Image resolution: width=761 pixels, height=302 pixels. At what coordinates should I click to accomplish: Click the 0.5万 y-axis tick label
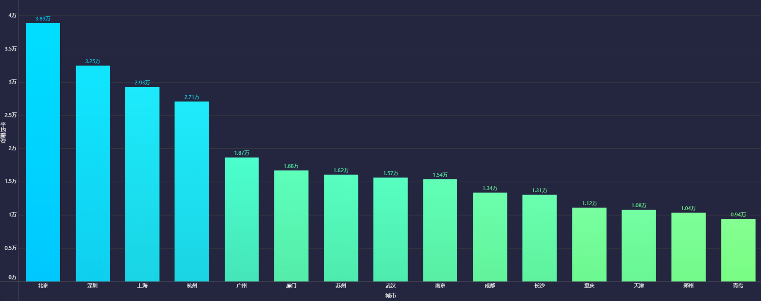pyautogui.click(x=10, y=248)
